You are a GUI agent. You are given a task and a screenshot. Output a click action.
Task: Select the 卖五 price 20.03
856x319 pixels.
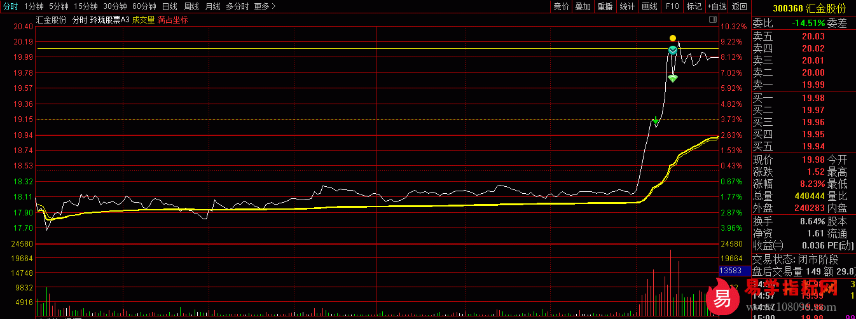(813, 36)
